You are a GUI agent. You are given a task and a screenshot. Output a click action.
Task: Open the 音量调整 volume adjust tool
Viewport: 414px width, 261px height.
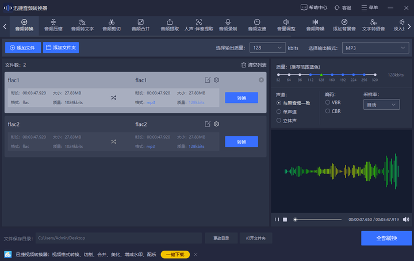pyautogui.click(x=286, y=25)
